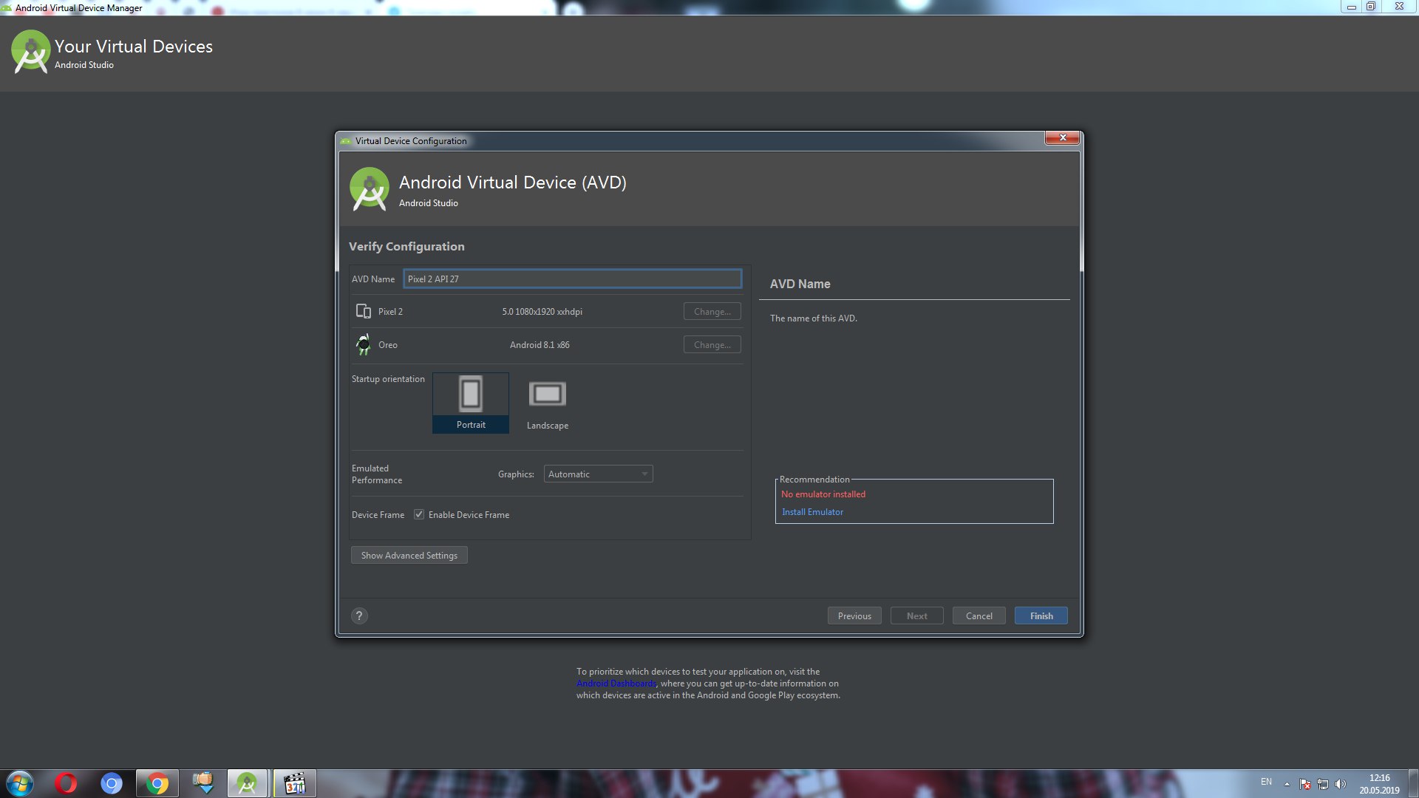Select the Portrait orientation thumbnail
Image resolution: width=1419 pixels, height=798 pixels.
coord(471,403)
